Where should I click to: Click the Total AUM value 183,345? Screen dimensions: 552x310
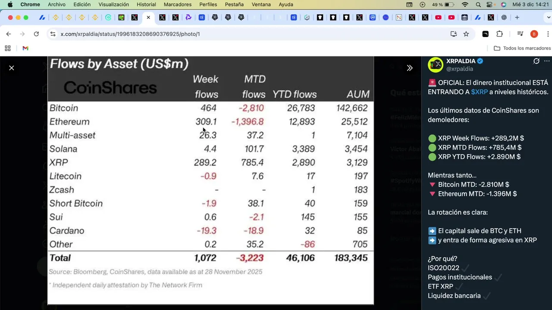tap(351, 258)
